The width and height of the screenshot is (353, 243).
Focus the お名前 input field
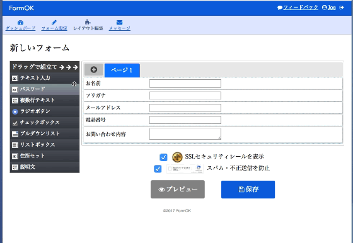[185, 83]
